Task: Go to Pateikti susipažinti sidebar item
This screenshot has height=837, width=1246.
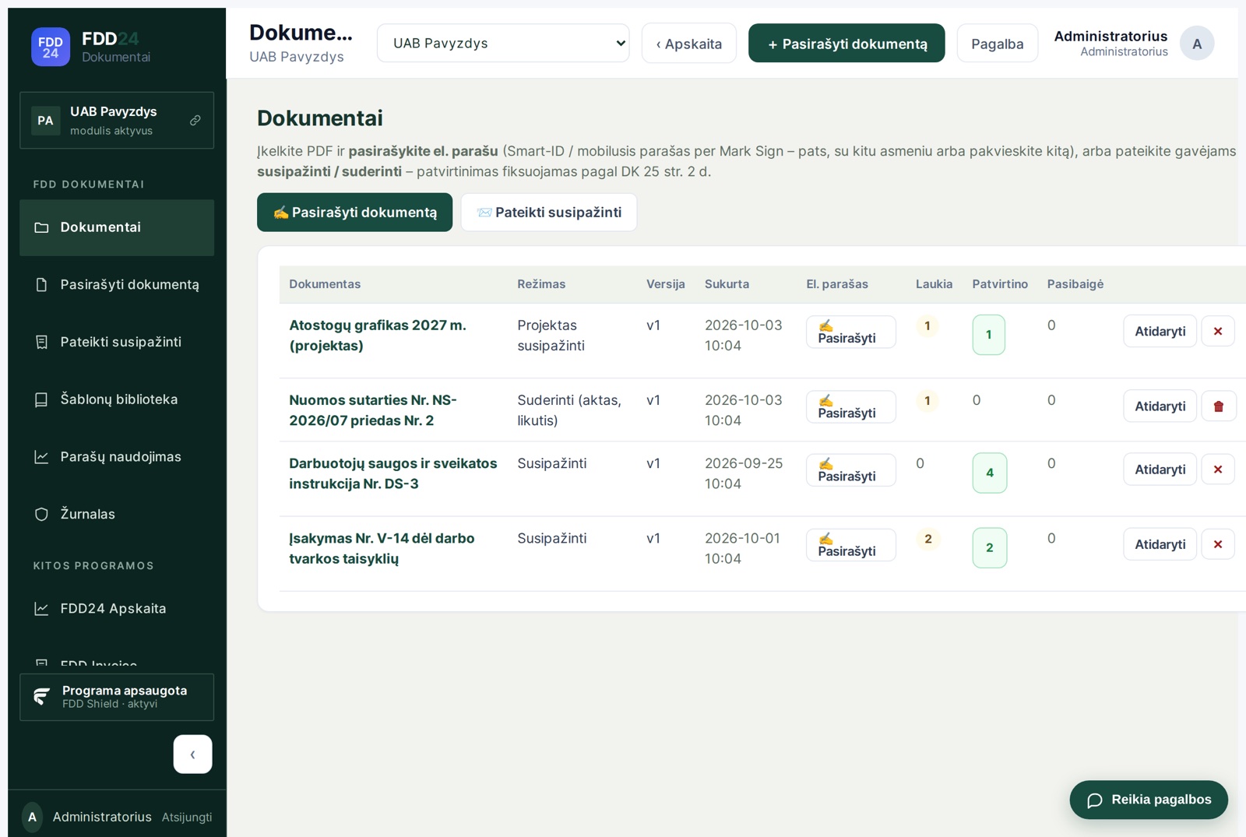Action: [117, 342]
